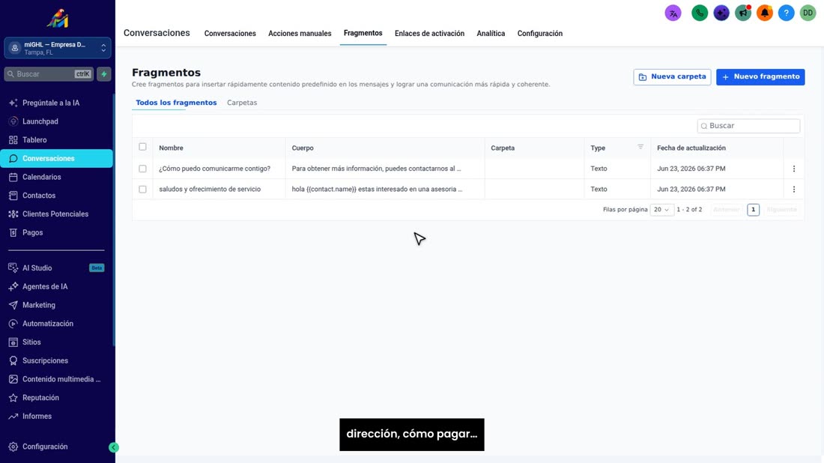Click body text starting Para obtener más información

point(376,169)
